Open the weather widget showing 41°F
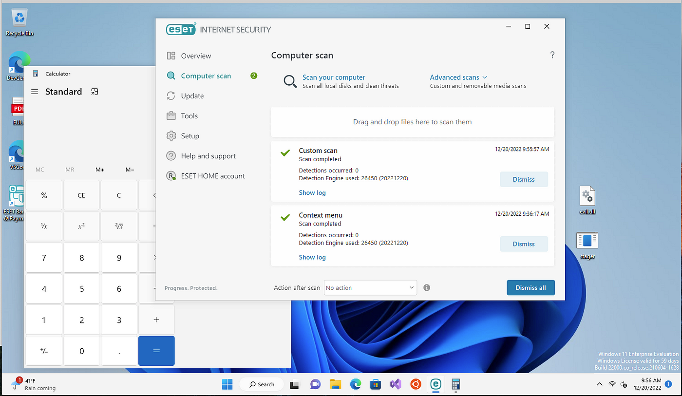This screenshot has width=682, height=396. click(x=33, y=384)
